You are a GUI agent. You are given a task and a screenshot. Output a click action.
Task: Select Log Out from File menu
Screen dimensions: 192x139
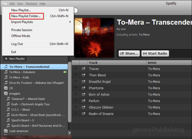(38, 44)
